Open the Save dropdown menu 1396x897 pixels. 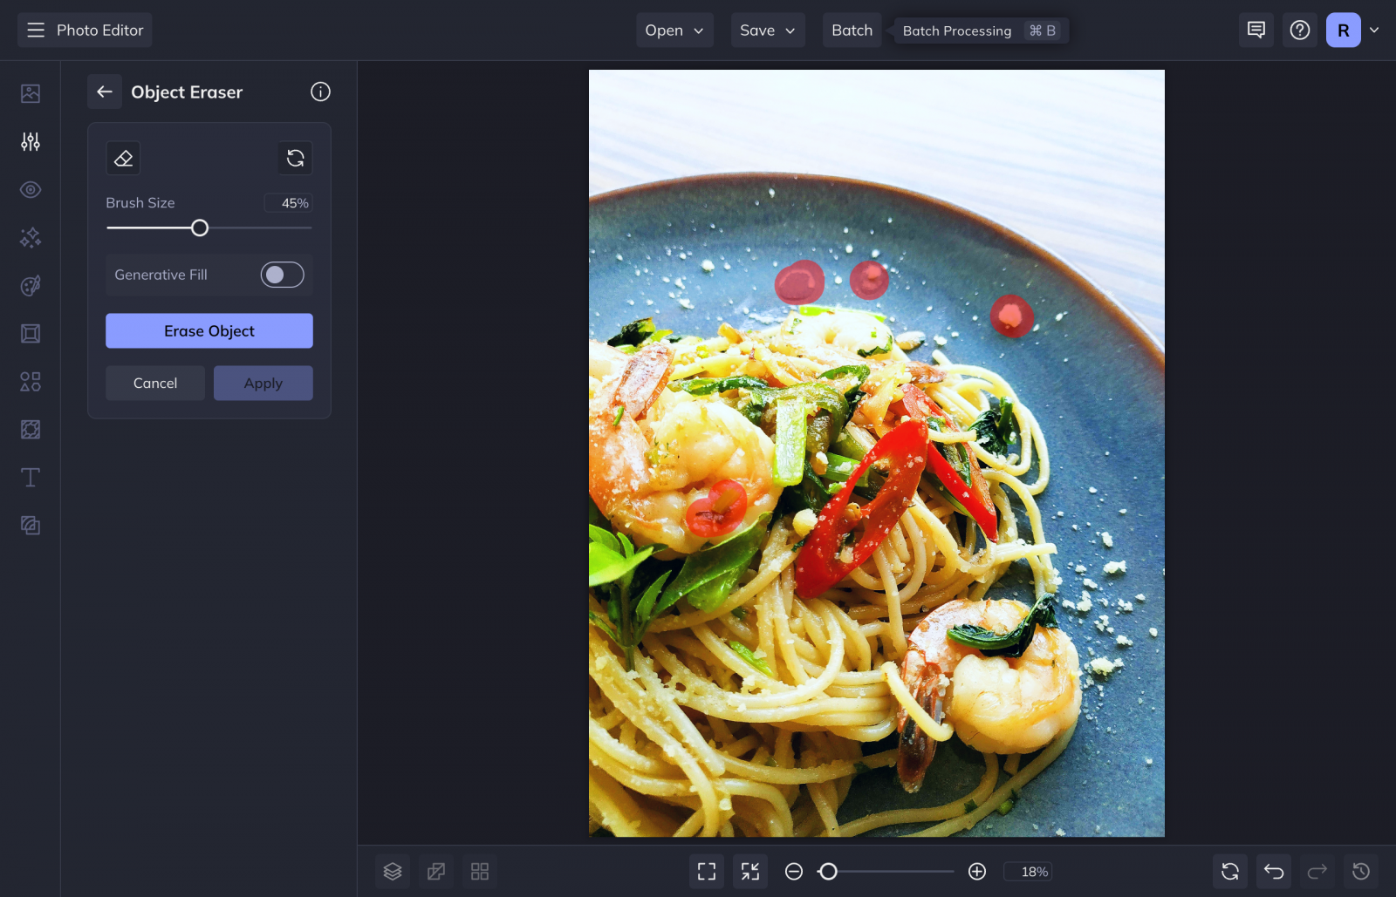[767, 30]
